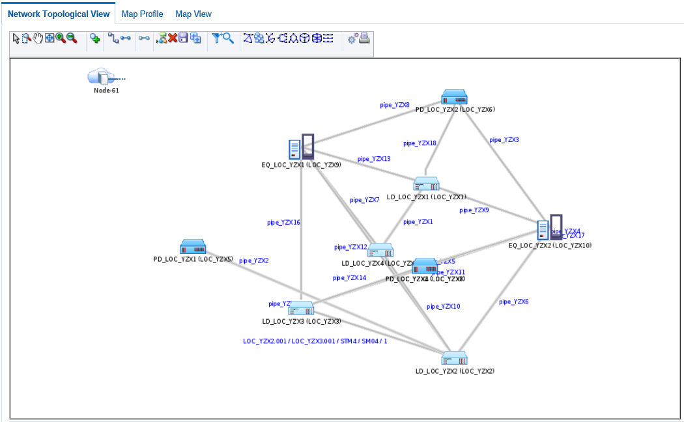Apply the triangular tree layout icon
684x422 pixels.
point(294,38)
